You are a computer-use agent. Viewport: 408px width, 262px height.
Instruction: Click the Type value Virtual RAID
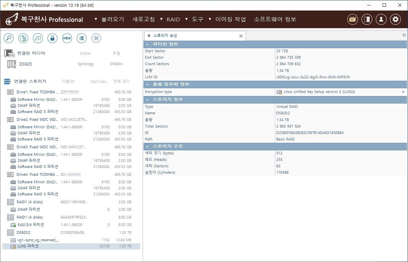click(287, 107)
